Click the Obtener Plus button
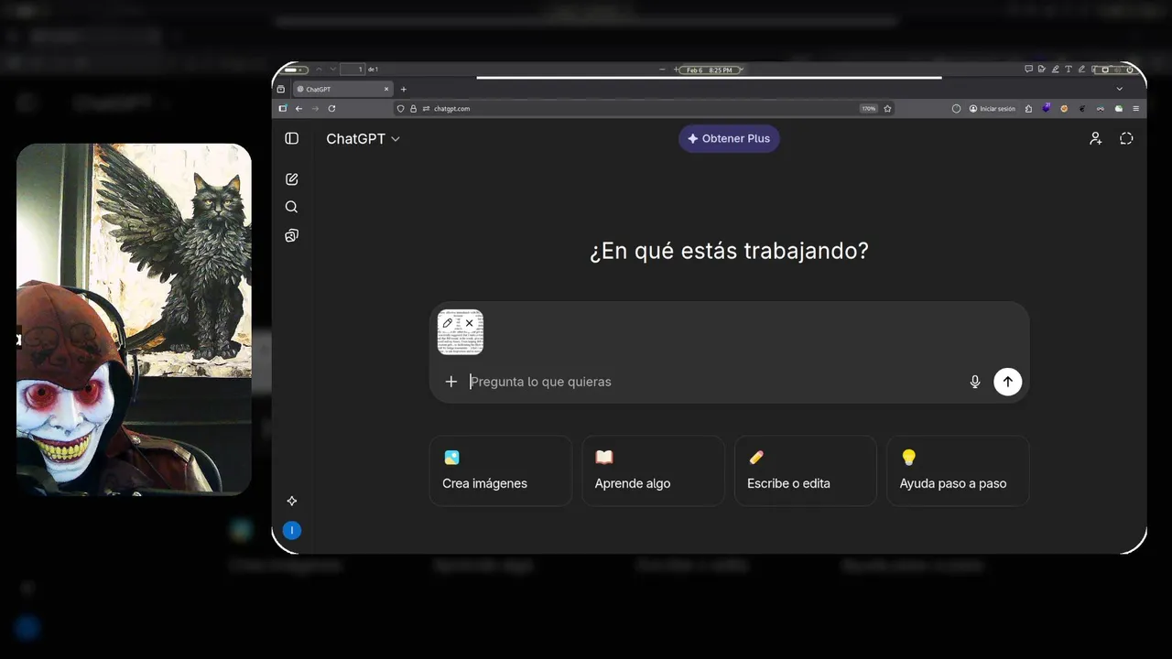The height and width of the screenshot is (659, 1172). point(729,138)
